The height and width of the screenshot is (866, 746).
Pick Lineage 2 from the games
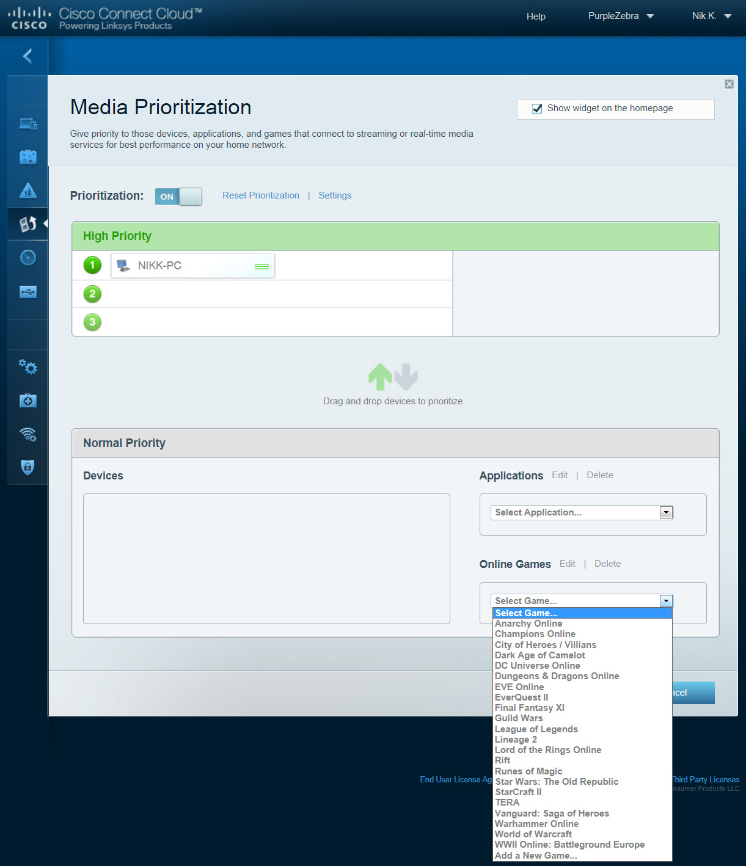[x=582, y=740]
